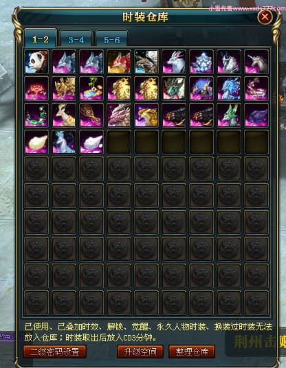Select the green plant sprout island item
286x368 pixels.
pos(91,89)
